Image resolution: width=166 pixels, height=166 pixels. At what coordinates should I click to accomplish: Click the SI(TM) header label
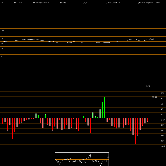(x=63, y=3)
